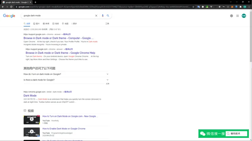Go back with the browser back arrow
This screenshot has width=252, height=141.
pyautogui.click(x=3, y=7)
